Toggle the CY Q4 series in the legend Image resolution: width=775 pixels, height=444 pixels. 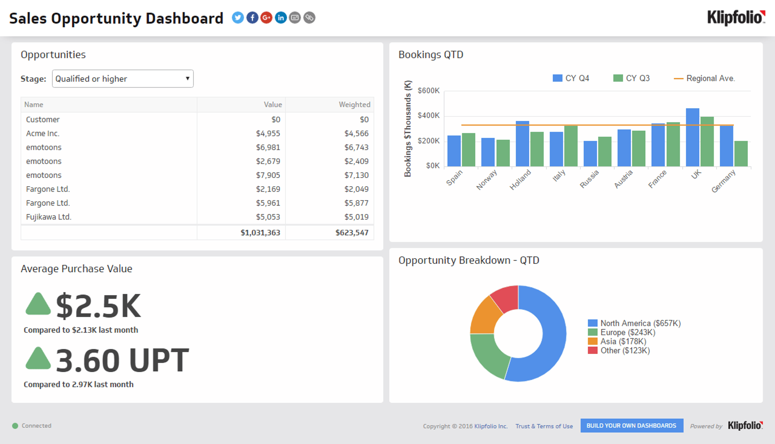[x=571, y=78]
